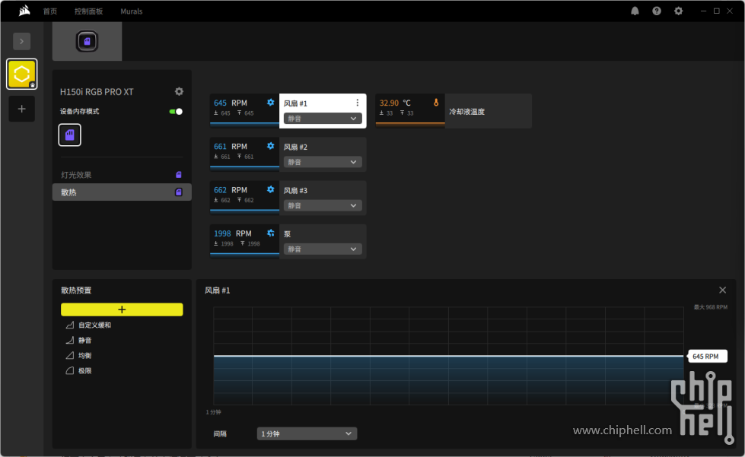Open three-dot menu for 风扇 #1
Screen dimensions: 745x457
coord(358,103)
